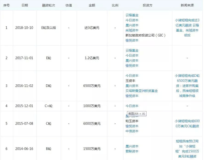Open 云锋基金 investor link in 2018-10-10 row

[x=132, y=15]
